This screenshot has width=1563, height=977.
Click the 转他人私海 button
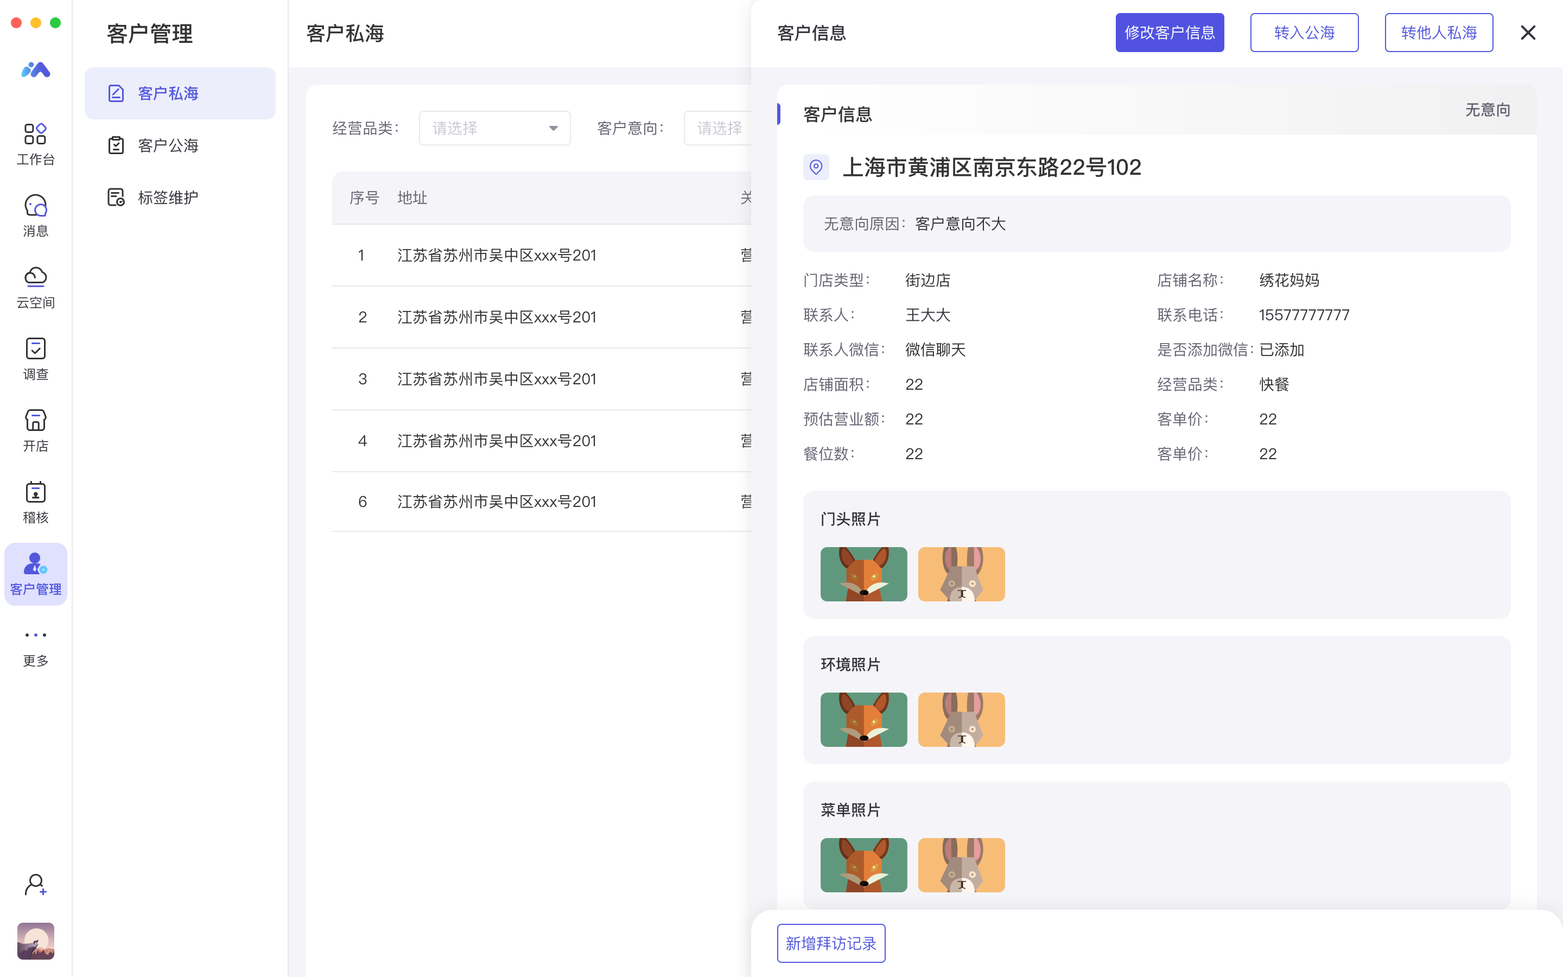click(x=1438, y=33)
